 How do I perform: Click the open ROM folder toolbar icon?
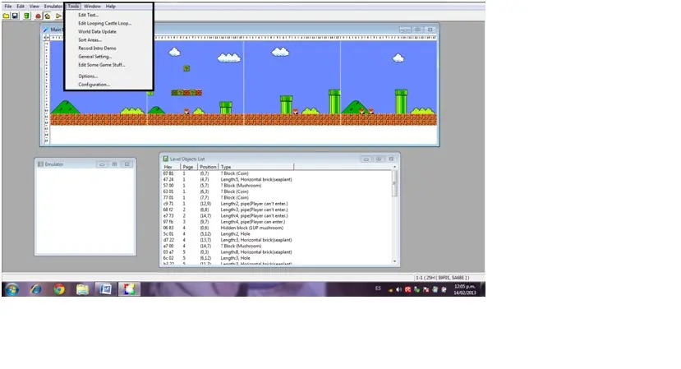(6, 16)
